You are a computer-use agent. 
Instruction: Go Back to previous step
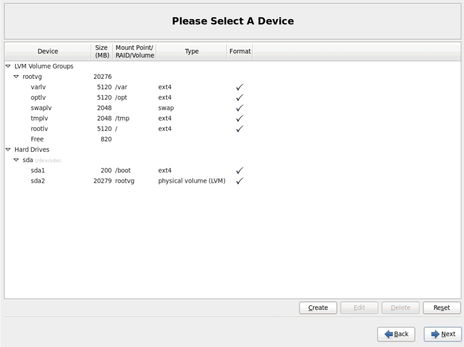point(396,334)
